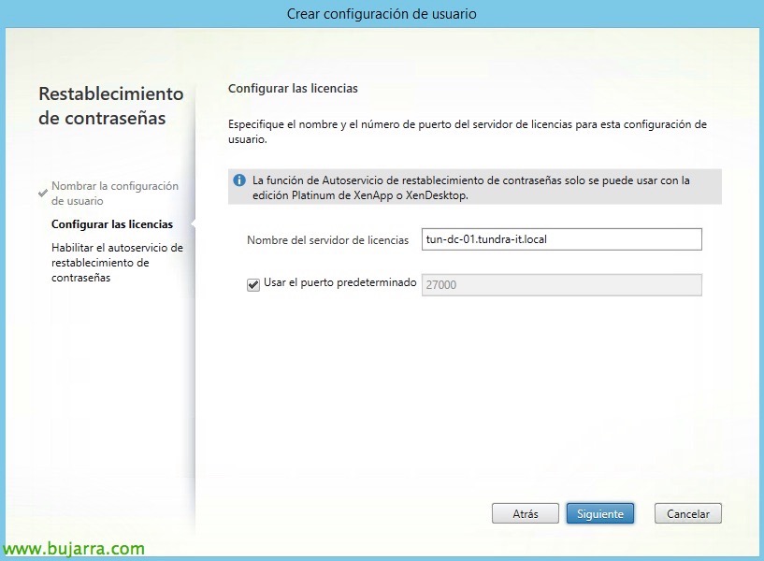Select the 'Nombrar la configuración de usuario' step
Screen dimensions: 764x561
point(115,194)
